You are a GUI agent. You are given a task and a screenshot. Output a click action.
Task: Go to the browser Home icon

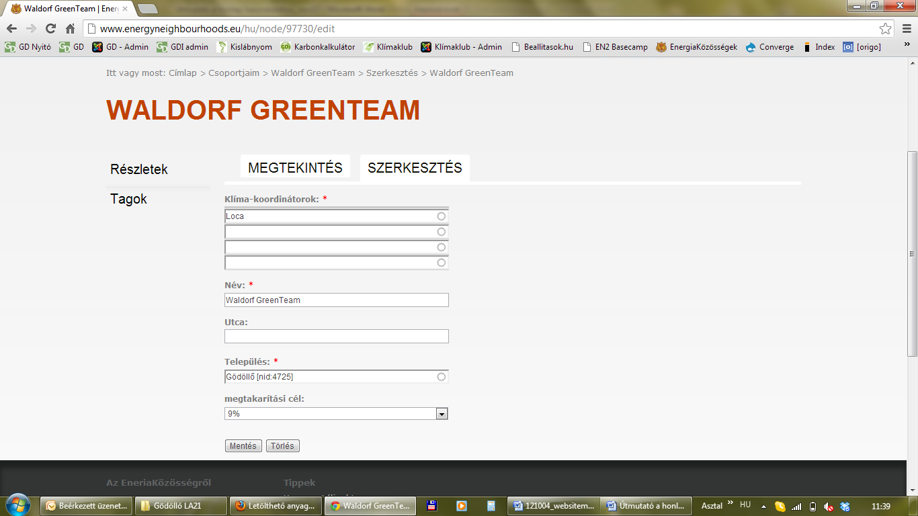click(70, 29)
